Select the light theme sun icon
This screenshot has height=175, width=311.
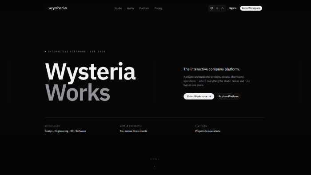pyautogui.click(x=217, y=8)
